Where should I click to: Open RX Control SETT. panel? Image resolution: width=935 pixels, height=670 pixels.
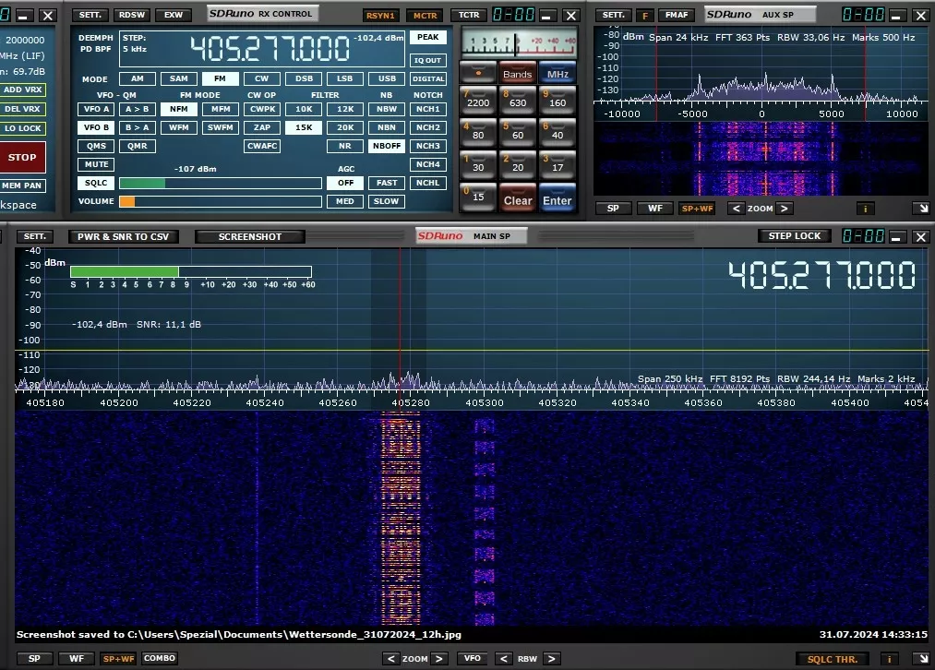coord(90,15)
